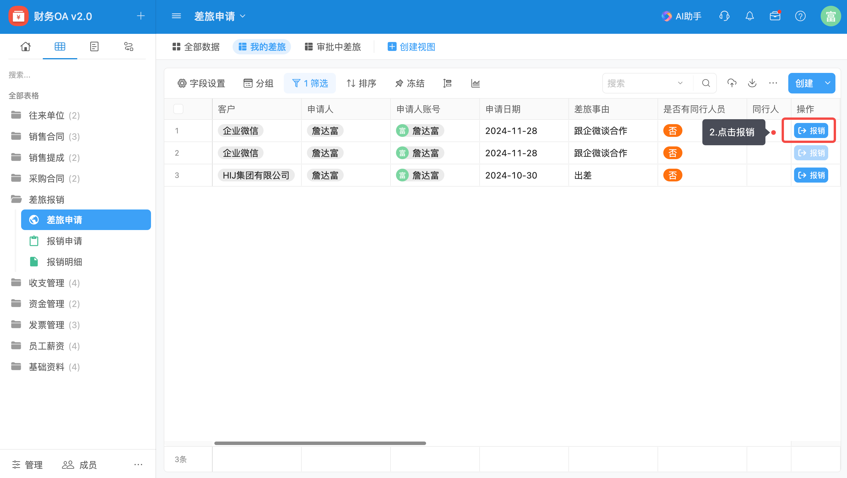
Task: Go to the home icon tab
Action: (x=25, y=46)
